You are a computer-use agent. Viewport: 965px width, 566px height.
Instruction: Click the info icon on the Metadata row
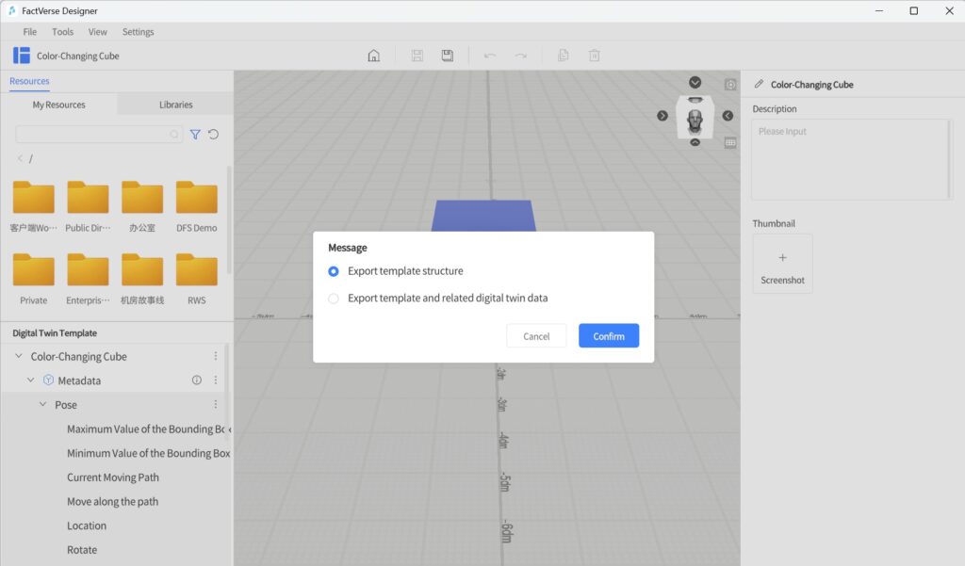click(x=197, y=380)
